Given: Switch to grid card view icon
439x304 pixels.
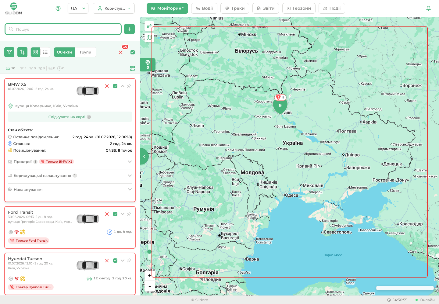Looking at the screenshot, I should tap(36, 52).
